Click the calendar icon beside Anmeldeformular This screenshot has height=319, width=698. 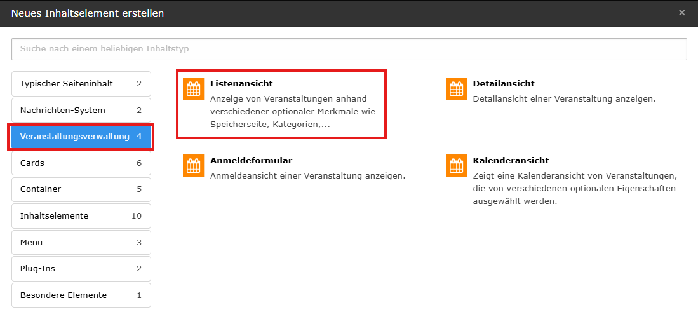tap(193, 166)
